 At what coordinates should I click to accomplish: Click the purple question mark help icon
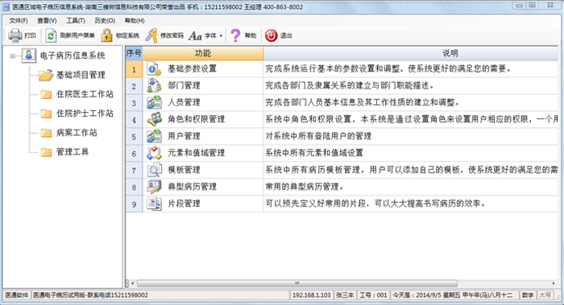click(235, 35)
